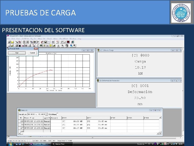Click the Remark column header in Data List
This screenshot has height=146, width=194.
click(x=56, y=118)
